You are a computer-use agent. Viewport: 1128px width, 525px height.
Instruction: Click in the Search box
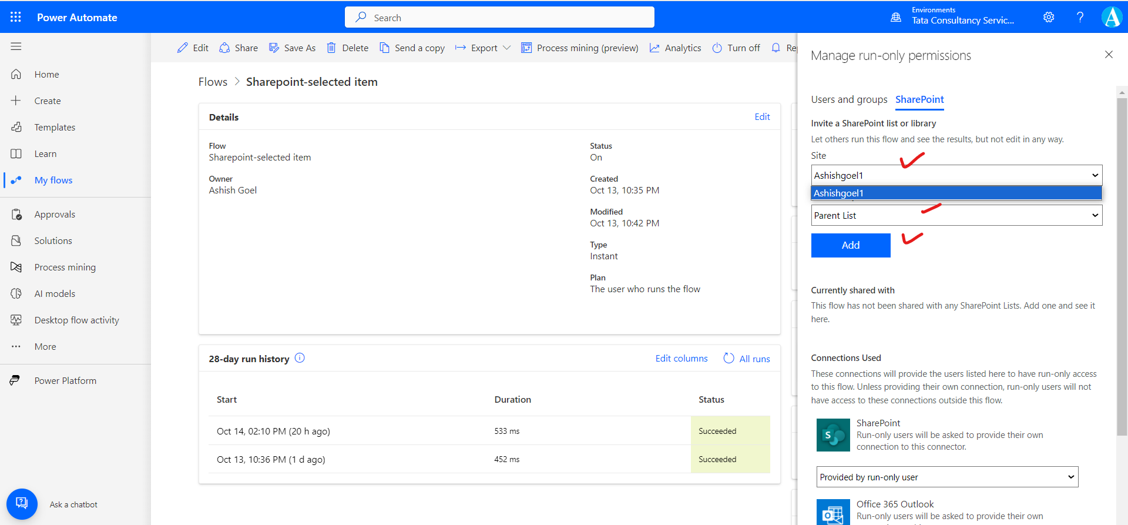(x=499, y=18)
